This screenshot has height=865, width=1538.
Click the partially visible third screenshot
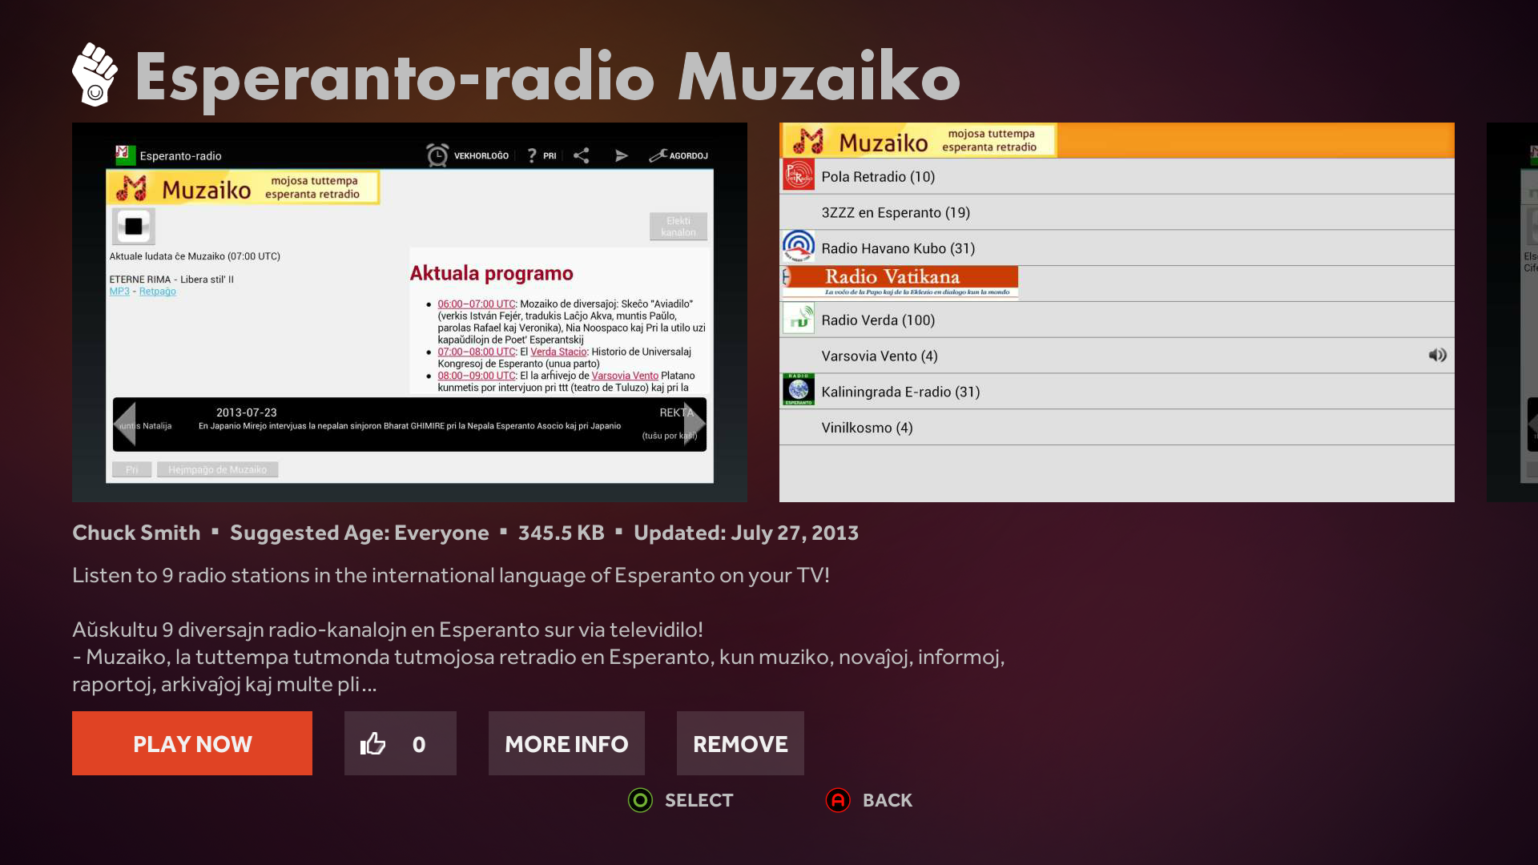point(1512,312)
